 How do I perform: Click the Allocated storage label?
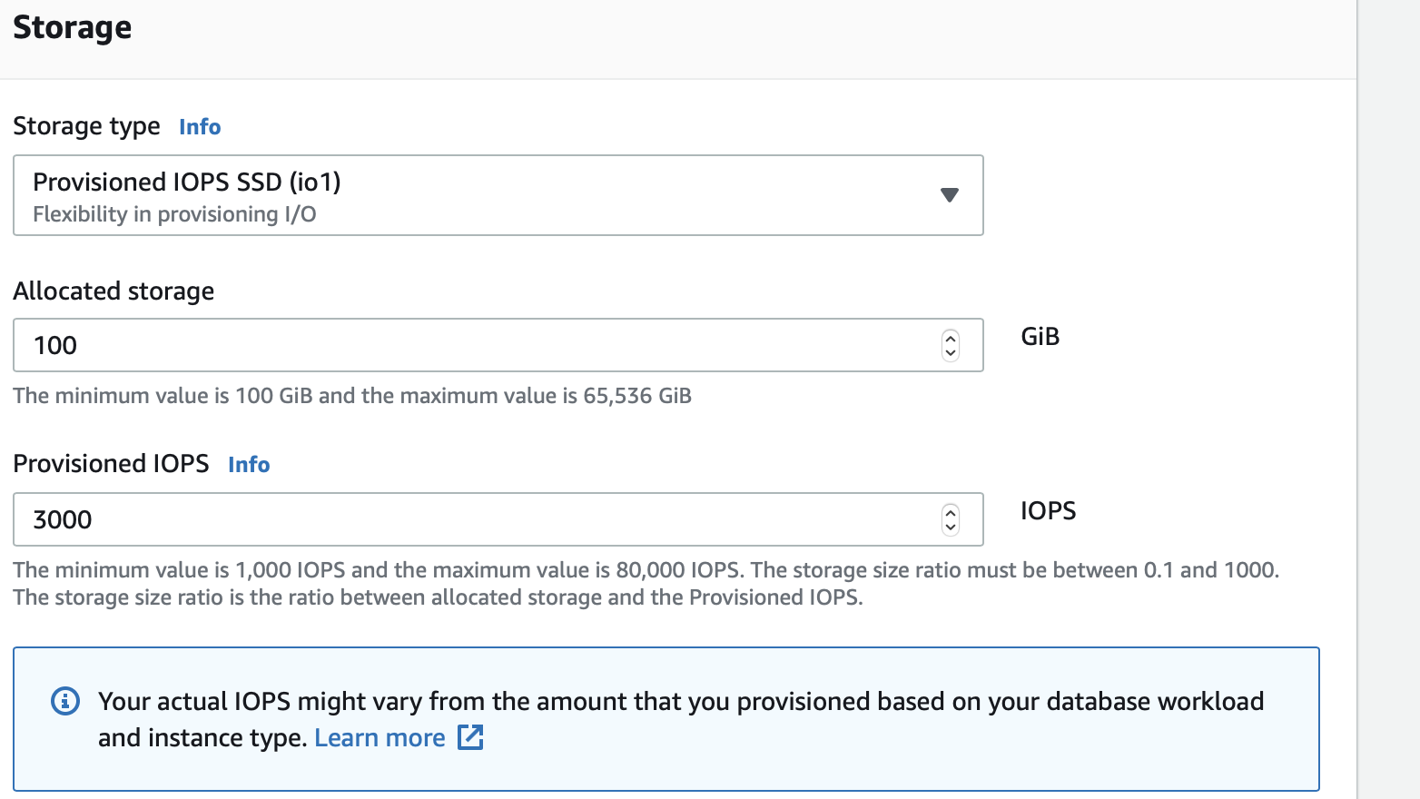(113, 291)
